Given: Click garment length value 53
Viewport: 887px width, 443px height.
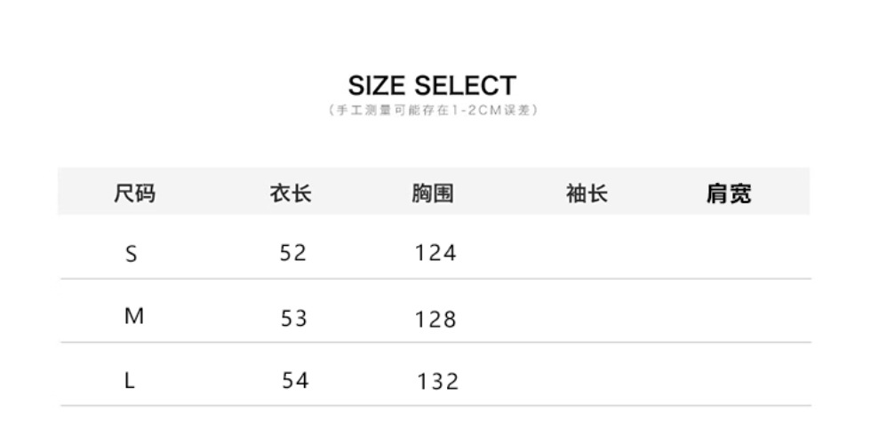Looking at the screenshot, I should coord(293,318).
